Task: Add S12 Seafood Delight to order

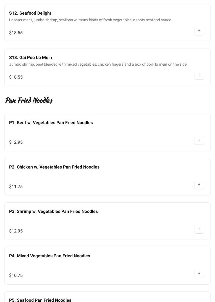Action: click(199, 31)
